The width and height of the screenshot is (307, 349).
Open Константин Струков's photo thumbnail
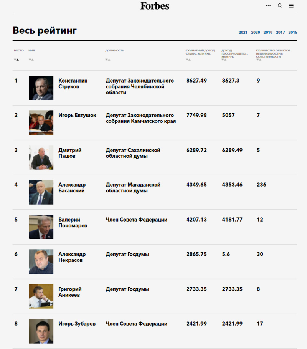click(x=41, y=88)
